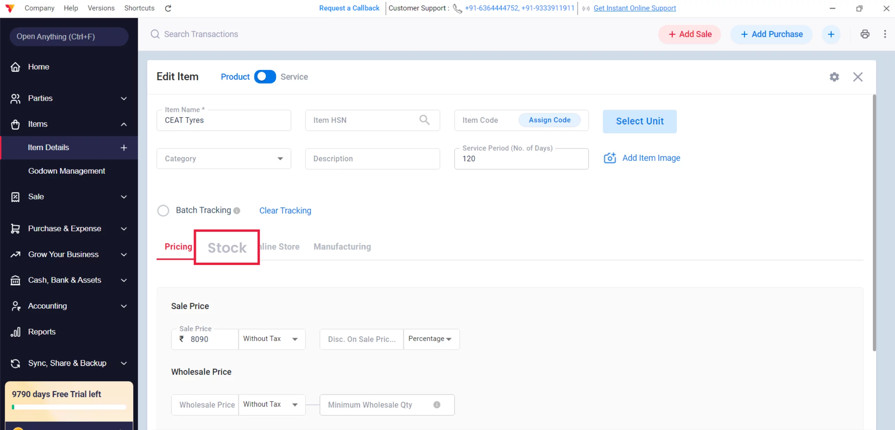Click the free trial progress bar
Viewport: 895px width, 430px height.
click(69, 407)
